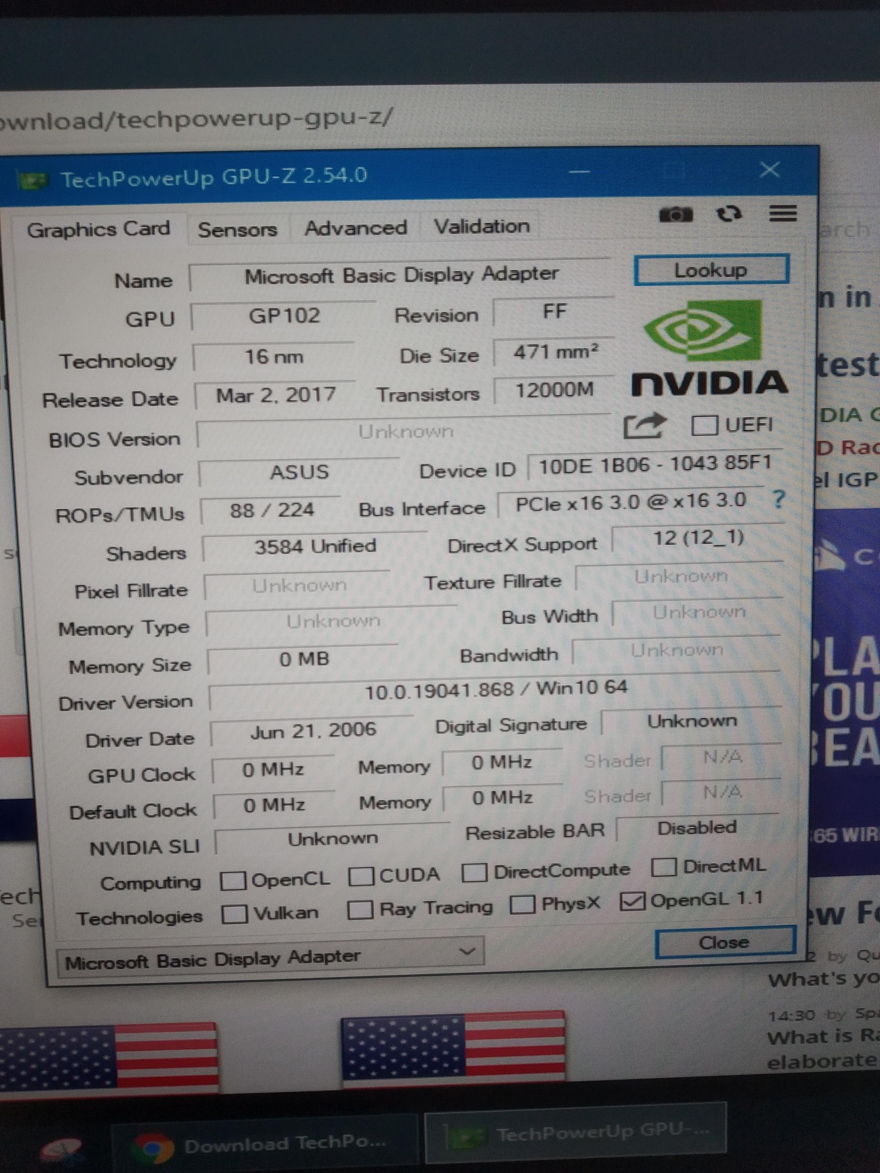The height and width of the screenshot is (1173, 880).
Task: Toggle the UEFI checkbox
Action: coord(705,425)
